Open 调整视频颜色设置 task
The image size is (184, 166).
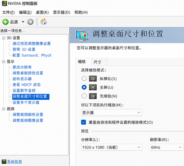tap(28, 114)
